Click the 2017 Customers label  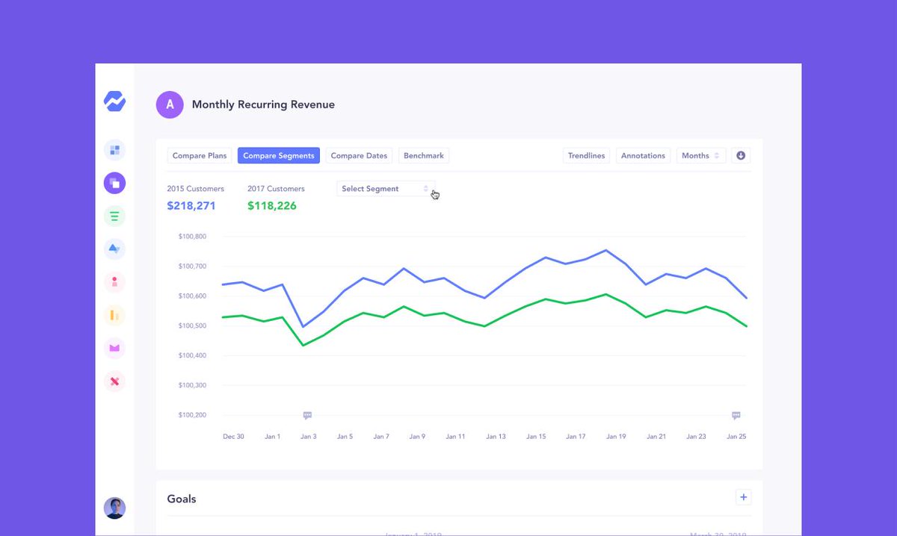tap(276, 189)
